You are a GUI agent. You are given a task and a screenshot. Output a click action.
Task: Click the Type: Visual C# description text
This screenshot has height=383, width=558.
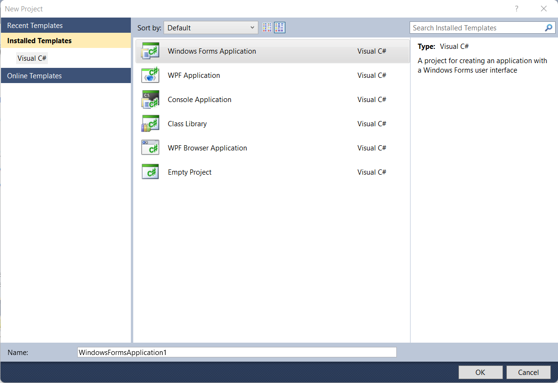443,47
